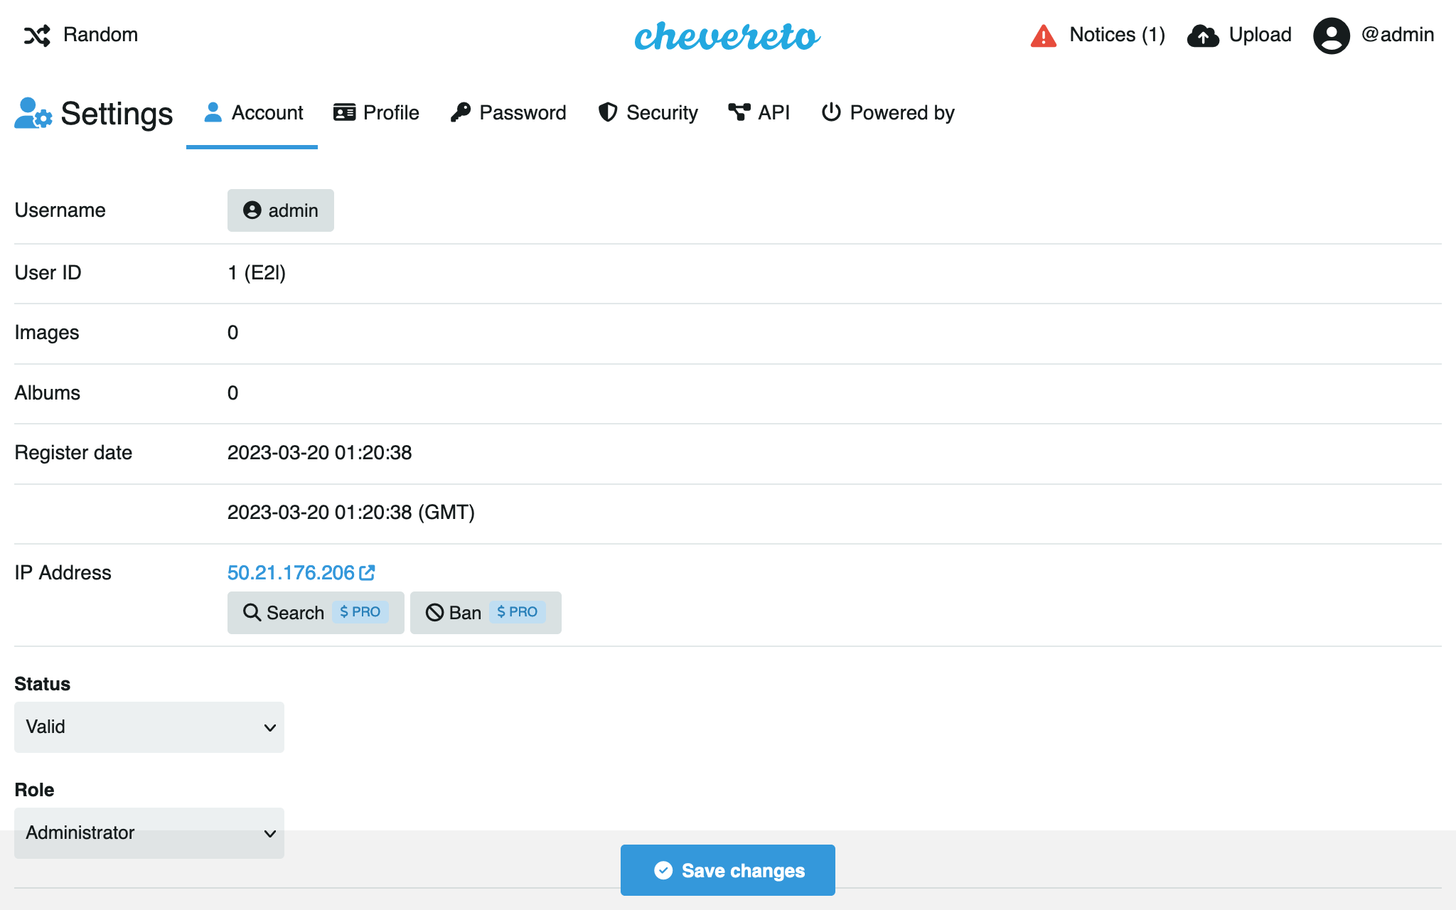Switch to the Profile tab

(x=377, y=113)
